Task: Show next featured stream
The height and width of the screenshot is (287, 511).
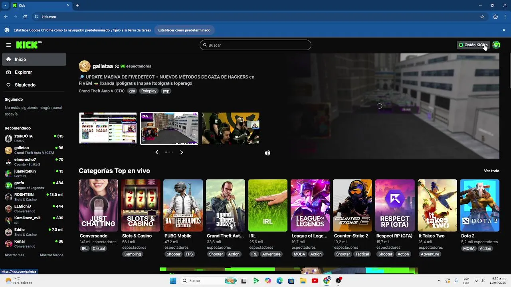Action: (x=182, y=152)
